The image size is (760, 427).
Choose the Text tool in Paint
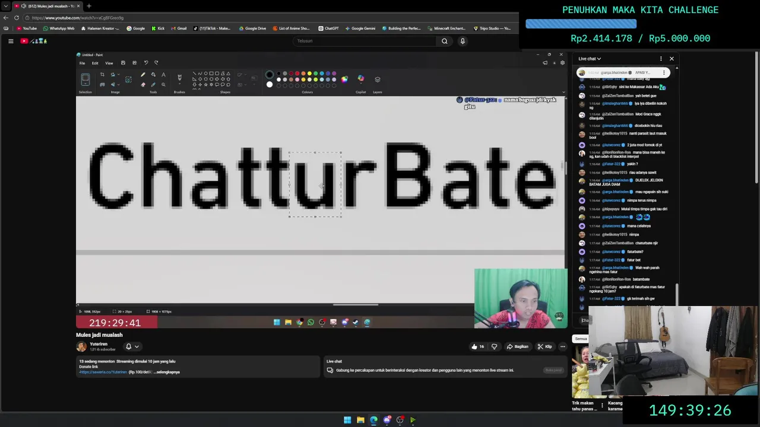coord(163,75)
